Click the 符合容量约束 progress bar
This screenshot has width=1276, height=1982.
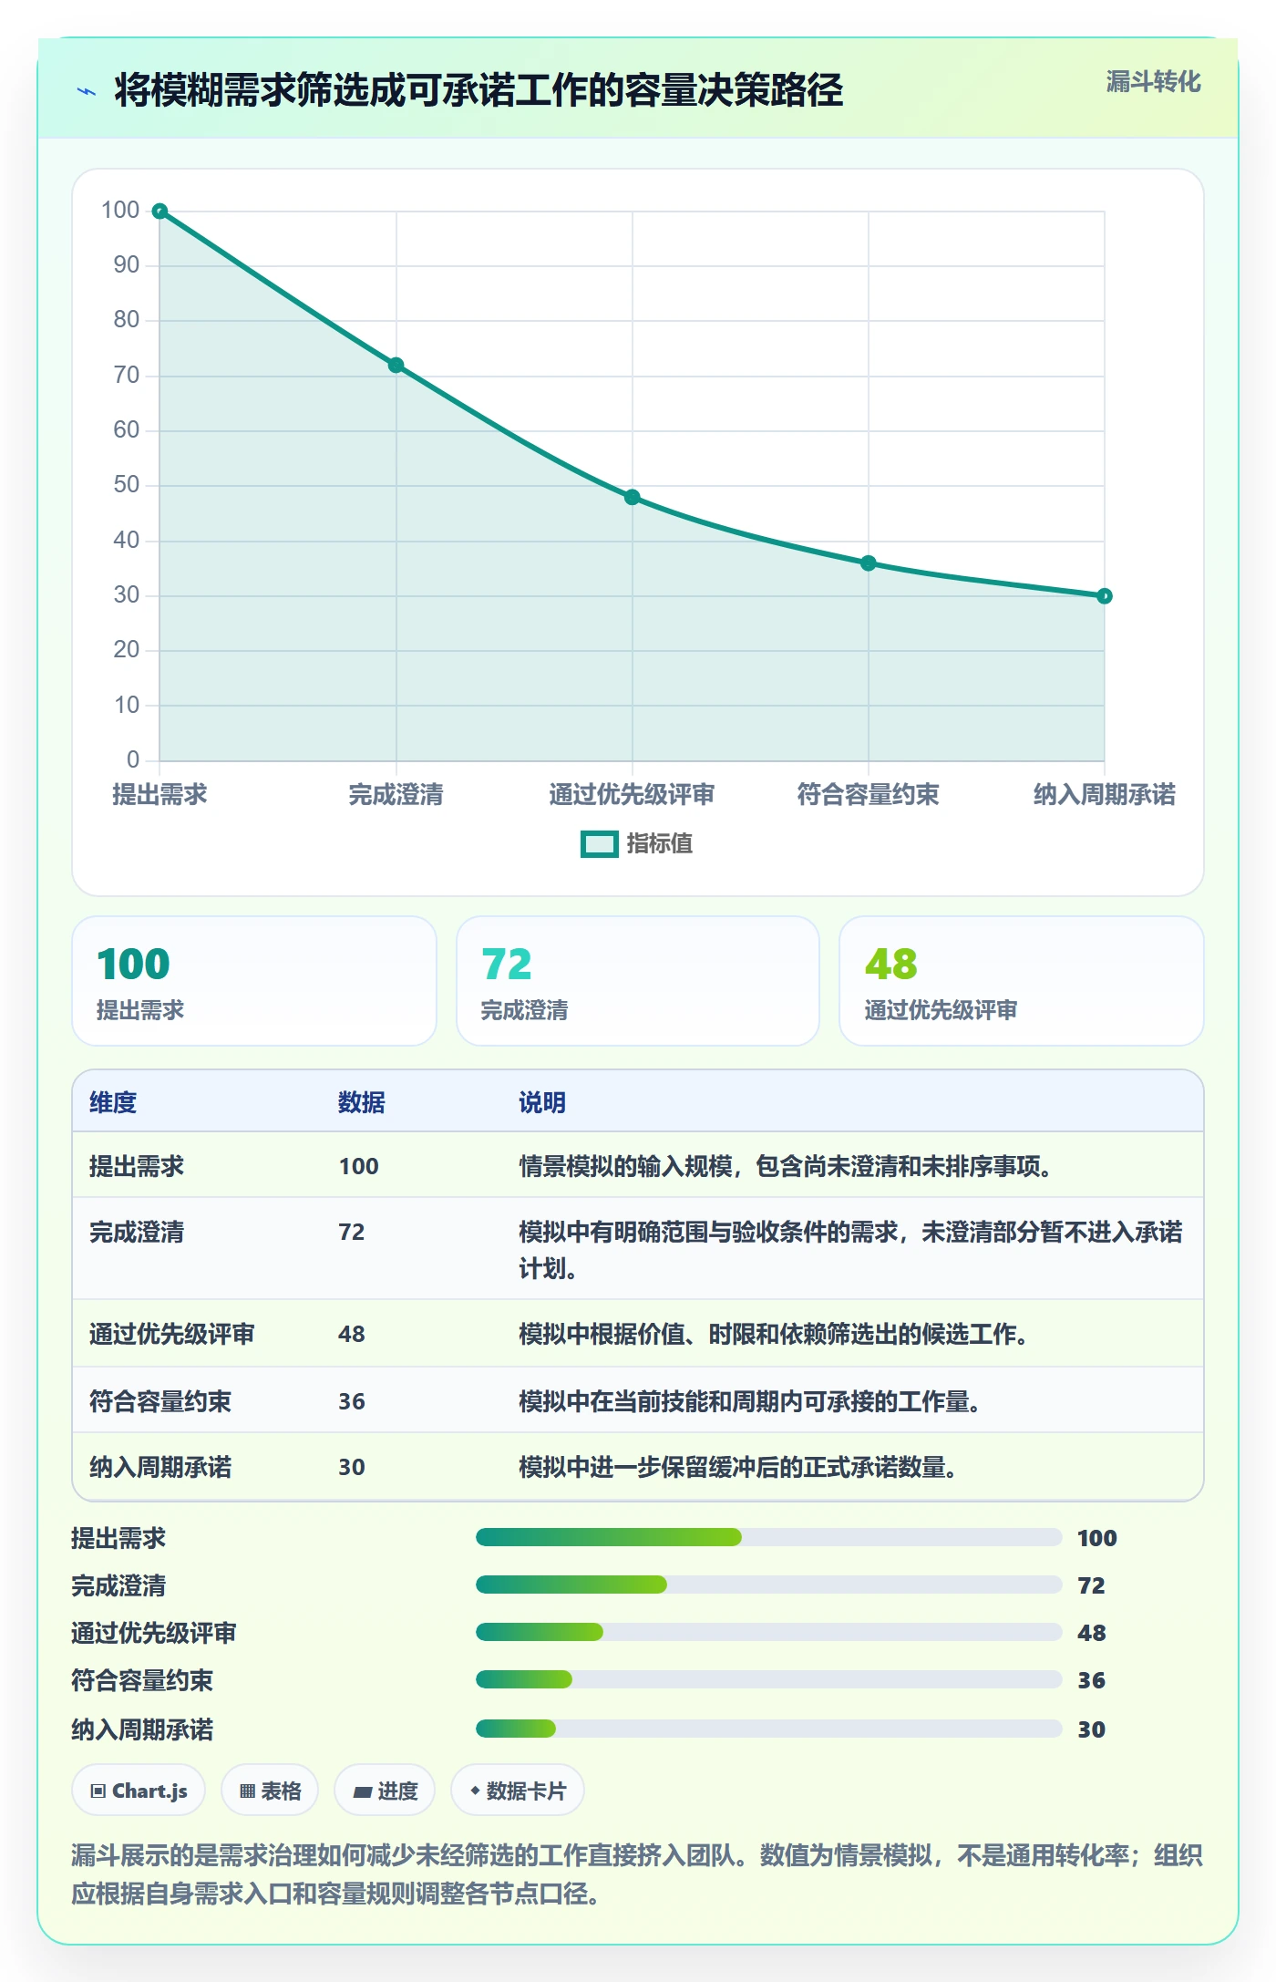pos(768,1680)
